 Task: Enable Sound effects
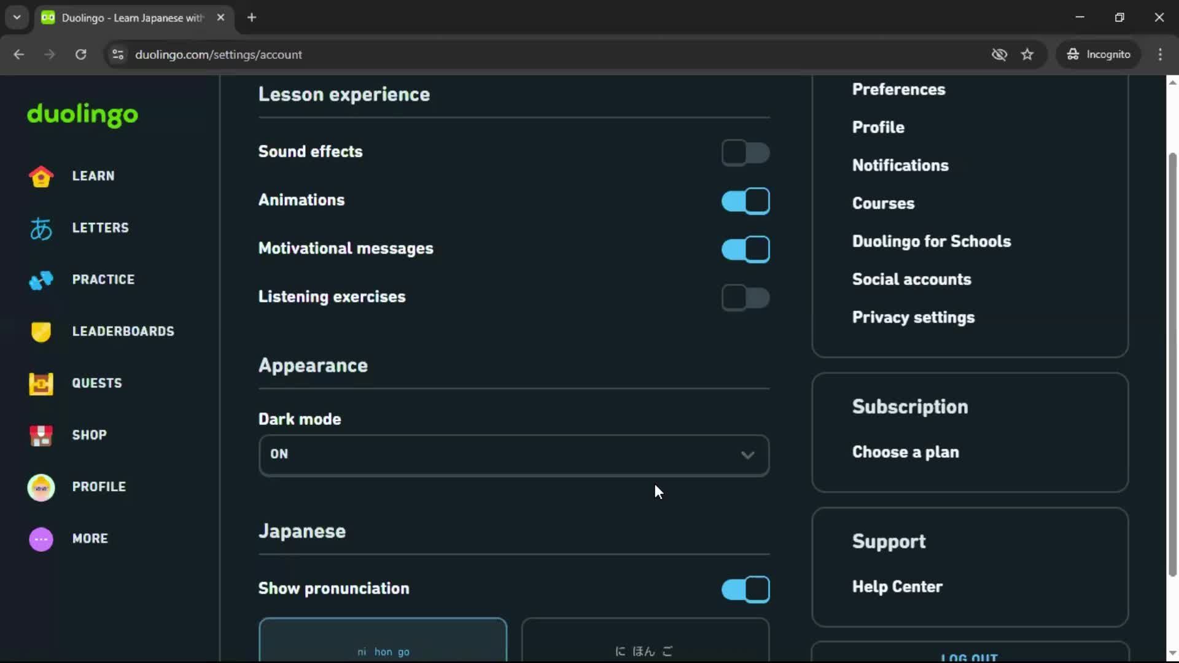coord(745,153)
